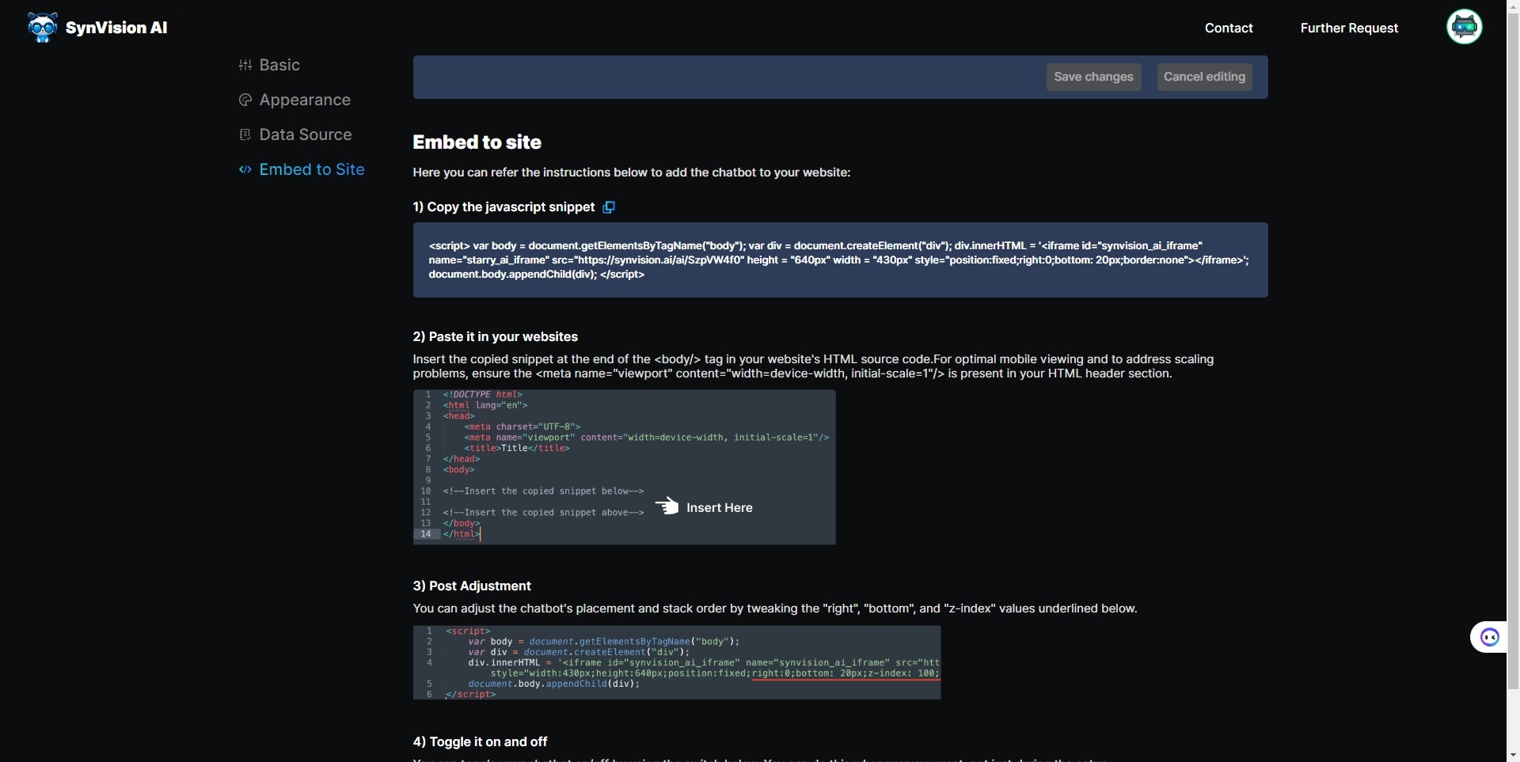1520x762 pixels.
Task: Click '1) Copy the javascript snippet' text
Action: click(503, 207)
